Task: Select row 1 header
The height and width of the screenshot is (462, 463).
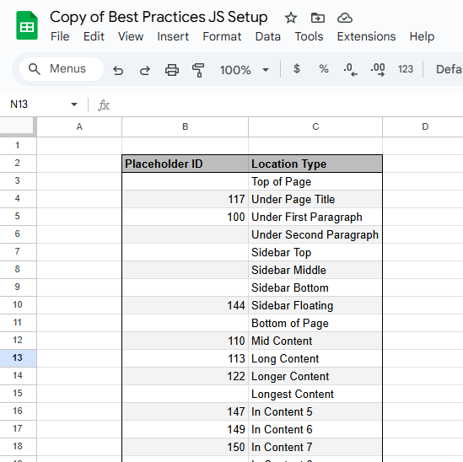Action: (x=18, y=146)
